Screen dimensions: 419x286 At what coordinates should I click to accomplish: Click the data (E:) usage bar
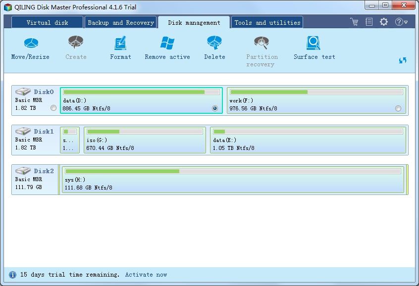(x=308, y=132)
